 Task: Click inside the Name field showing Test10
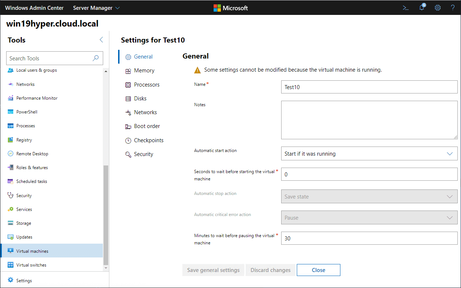(x=369, y=87)
